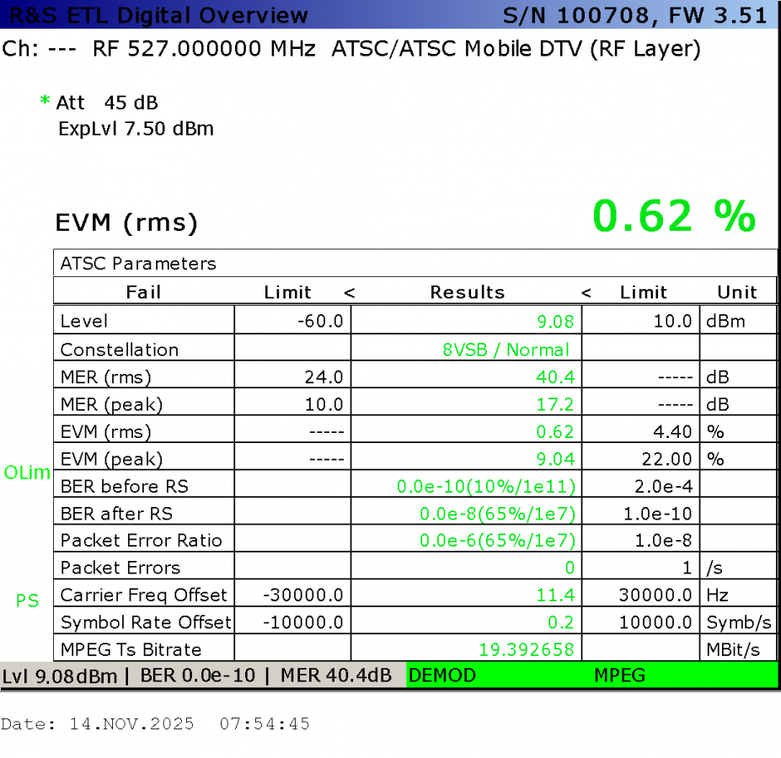The width and height of the screenshot is (781, 758).
Task: Select the Constellation 8VSB / Normal result
Action: tap(506, 350)
